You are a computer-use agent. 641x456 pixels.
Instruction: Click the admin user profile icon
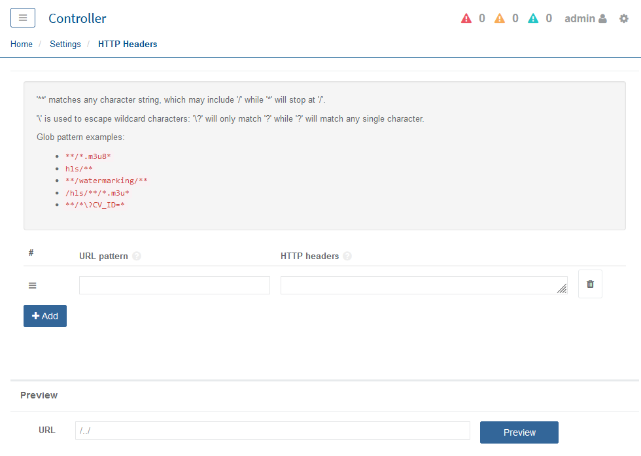(x=602, y=18)
